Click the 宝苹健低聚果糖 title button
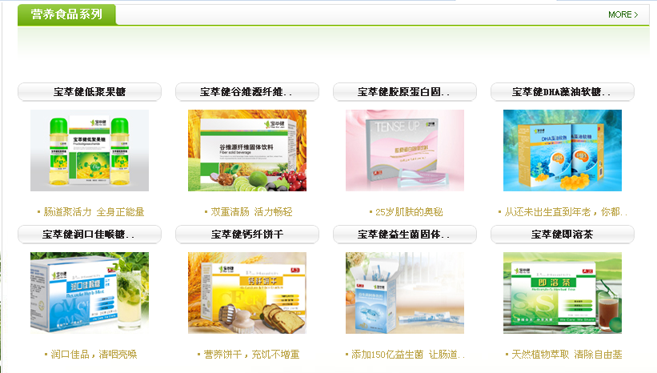 90,92
